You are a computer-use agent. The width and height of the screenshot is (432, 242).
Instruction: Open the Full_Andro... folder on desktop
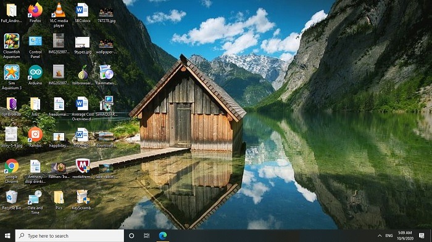pyautogui.click(x=11, y=13)
